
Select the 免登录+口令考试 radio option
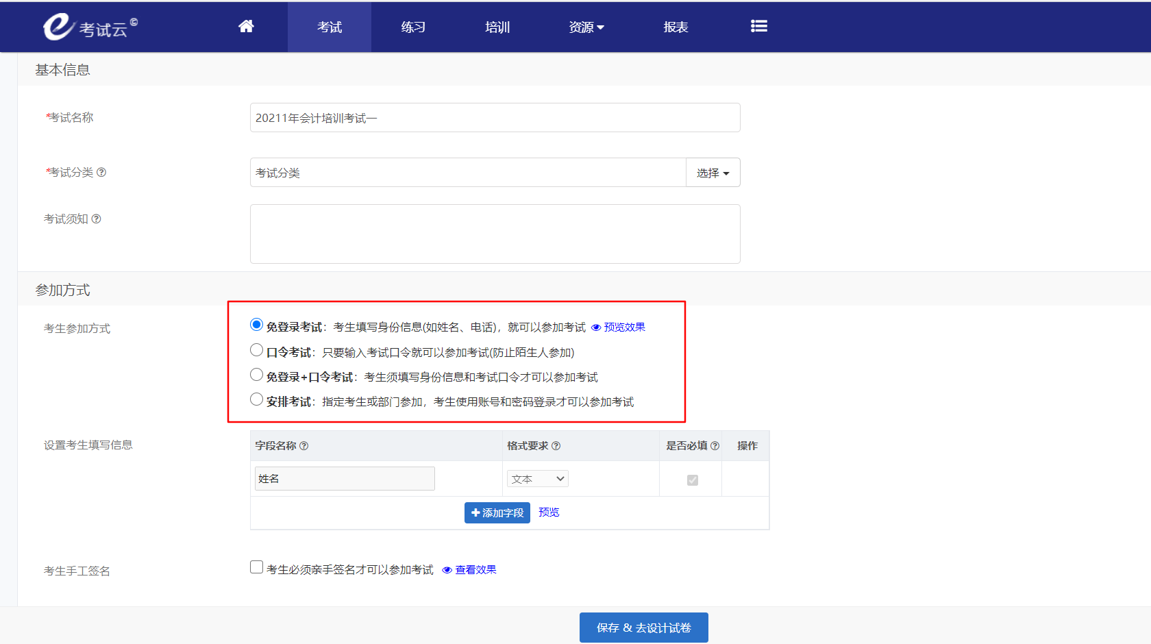click(256, 375)
